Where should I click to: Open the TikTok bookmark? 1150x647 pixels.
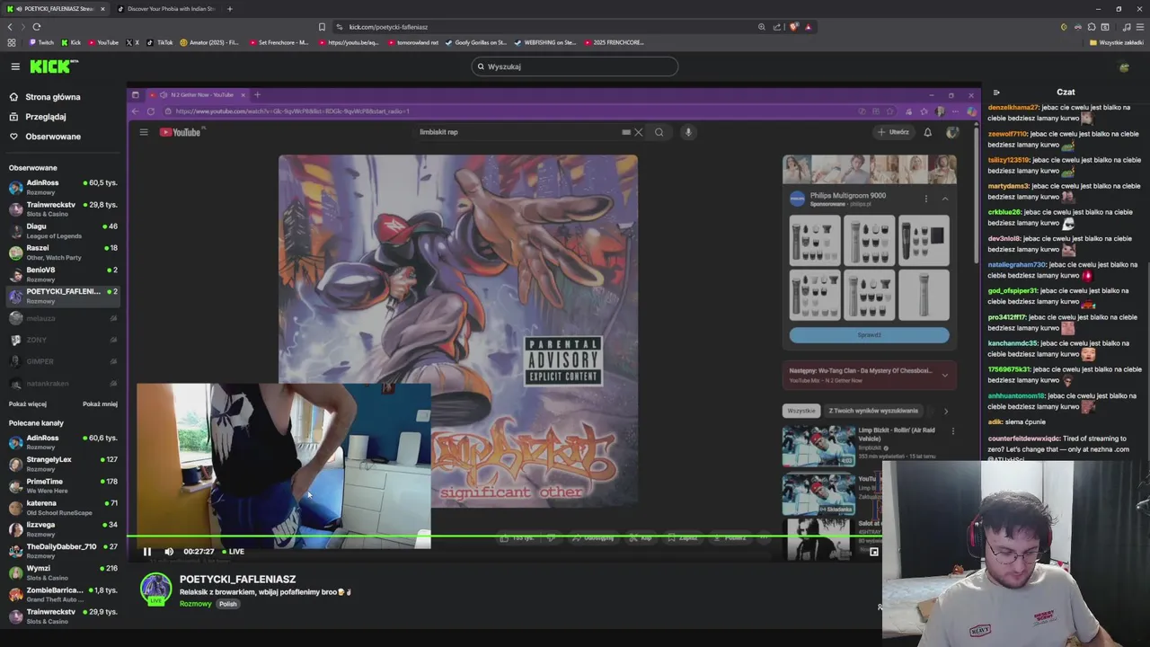160,42
